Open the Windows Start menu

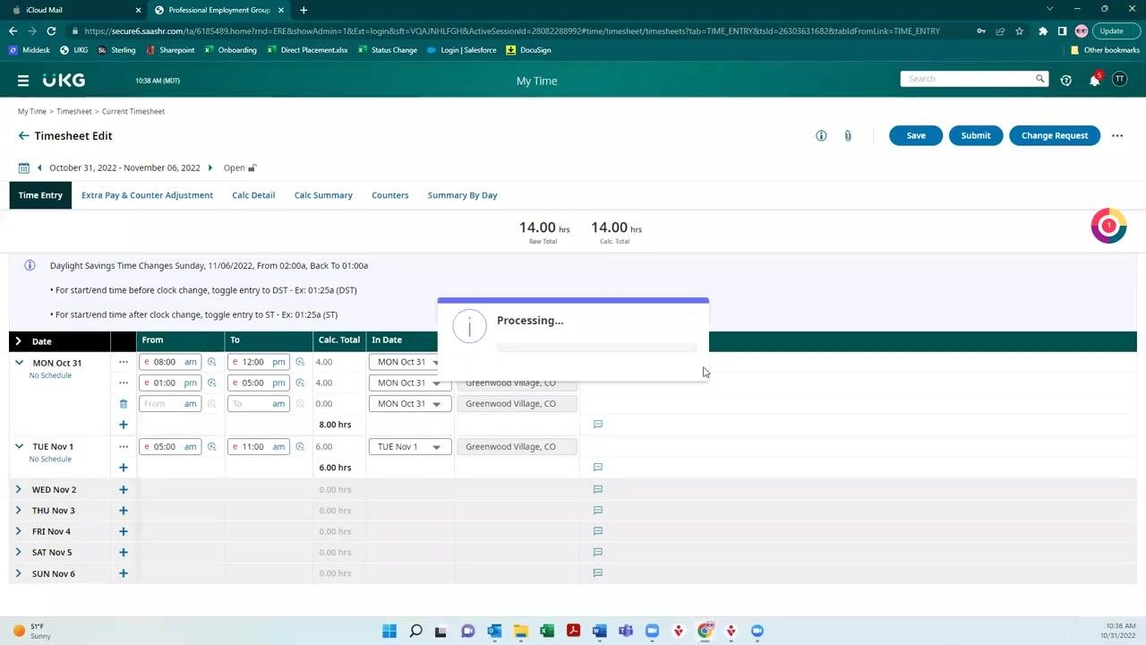pos(389,631)
